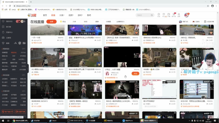The width and height of the screenshot is (219, 123).
Task: Open the 鱼吧 nav item
Action: (x=89, y=15)
